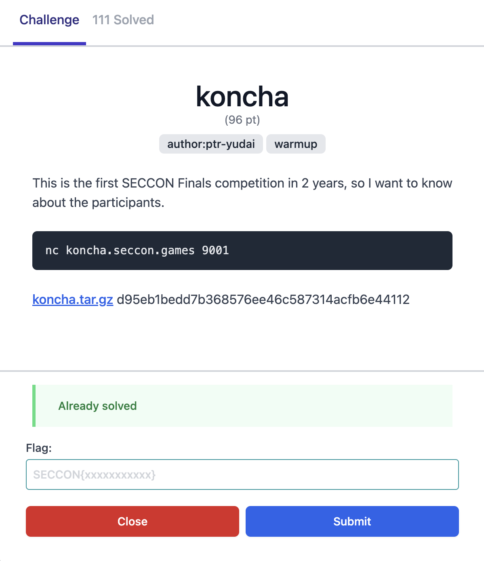
Task: Switch to the Challenge tab
Action: click(x=49, y=20)
